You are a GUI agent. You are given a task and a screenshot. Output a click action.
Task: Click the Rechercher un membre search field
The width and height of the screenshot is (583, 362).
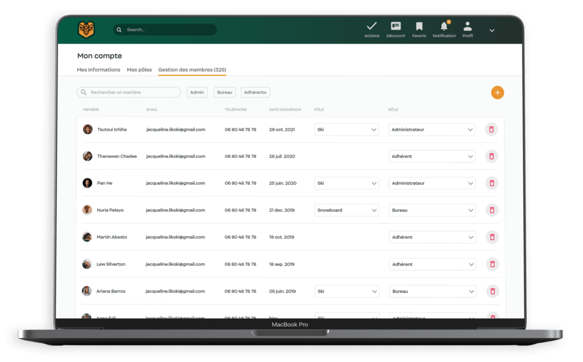[x=132, y=92]
